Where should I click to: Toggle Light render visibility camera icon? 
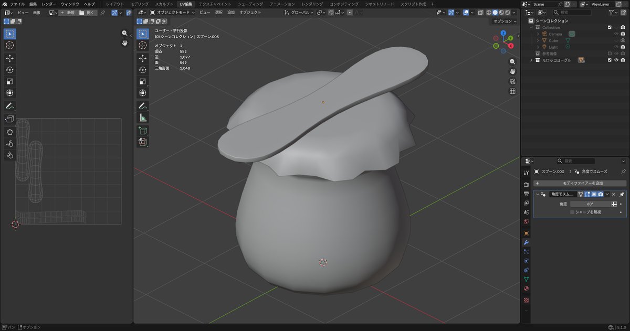click(623, 47)
